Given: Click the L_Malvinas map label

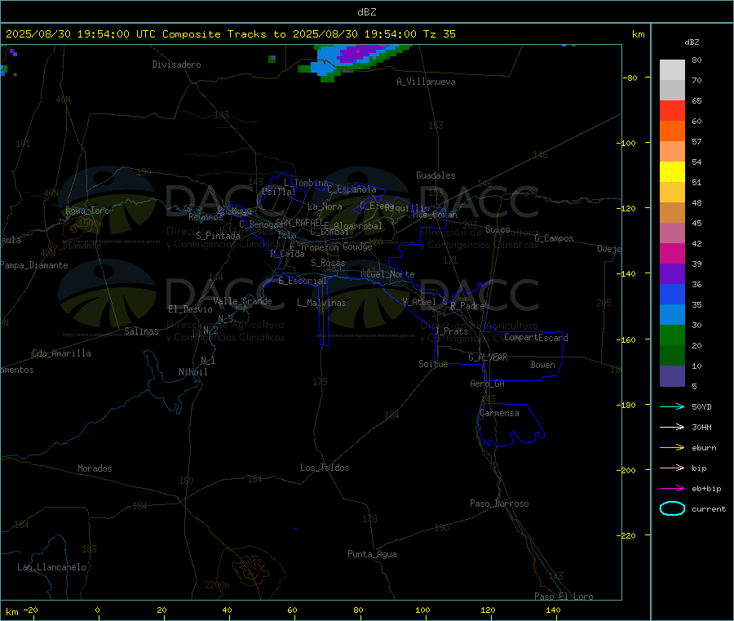Looking at the screenshot, I should click(x=321, y=303).
